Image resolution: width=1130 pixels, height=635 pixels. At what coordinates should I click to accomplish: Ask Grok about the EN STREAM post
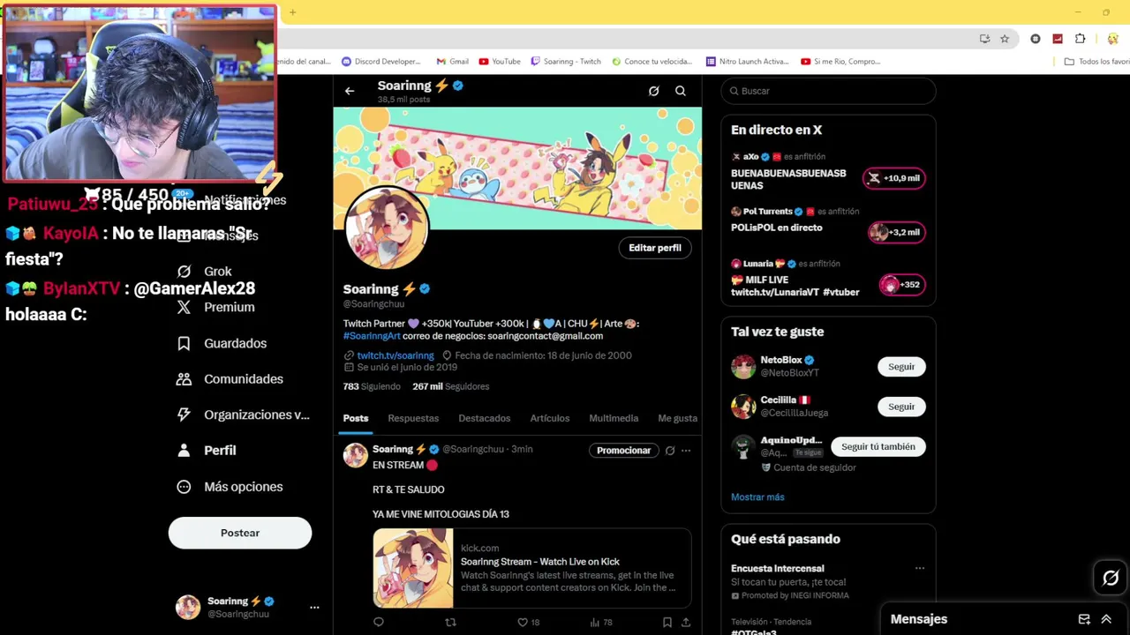(670, 451)
